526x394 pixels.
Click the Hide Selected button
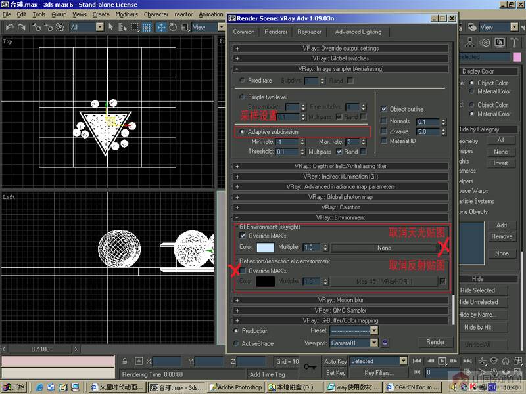483,290
